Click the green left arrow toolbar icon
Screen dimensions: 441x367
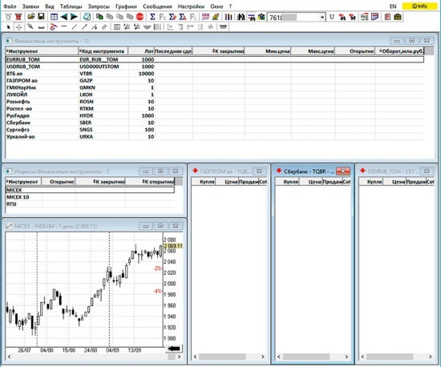click(64, 17)
